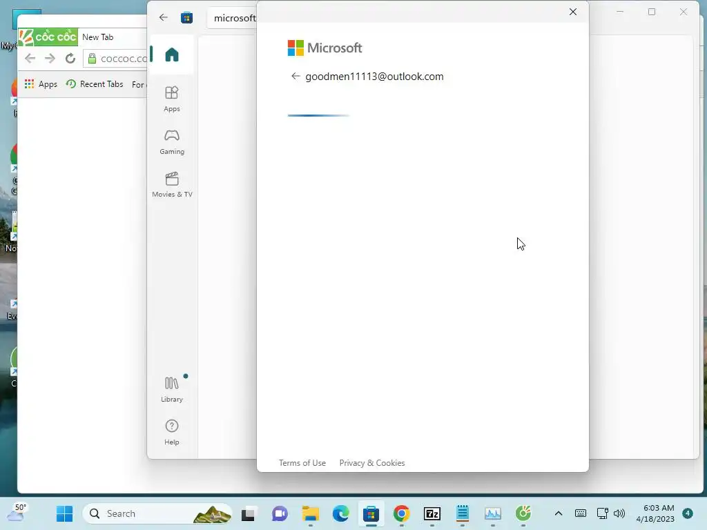
Task: Open Apps bookmark in Cốc Cốc
Action: [41, 84]
